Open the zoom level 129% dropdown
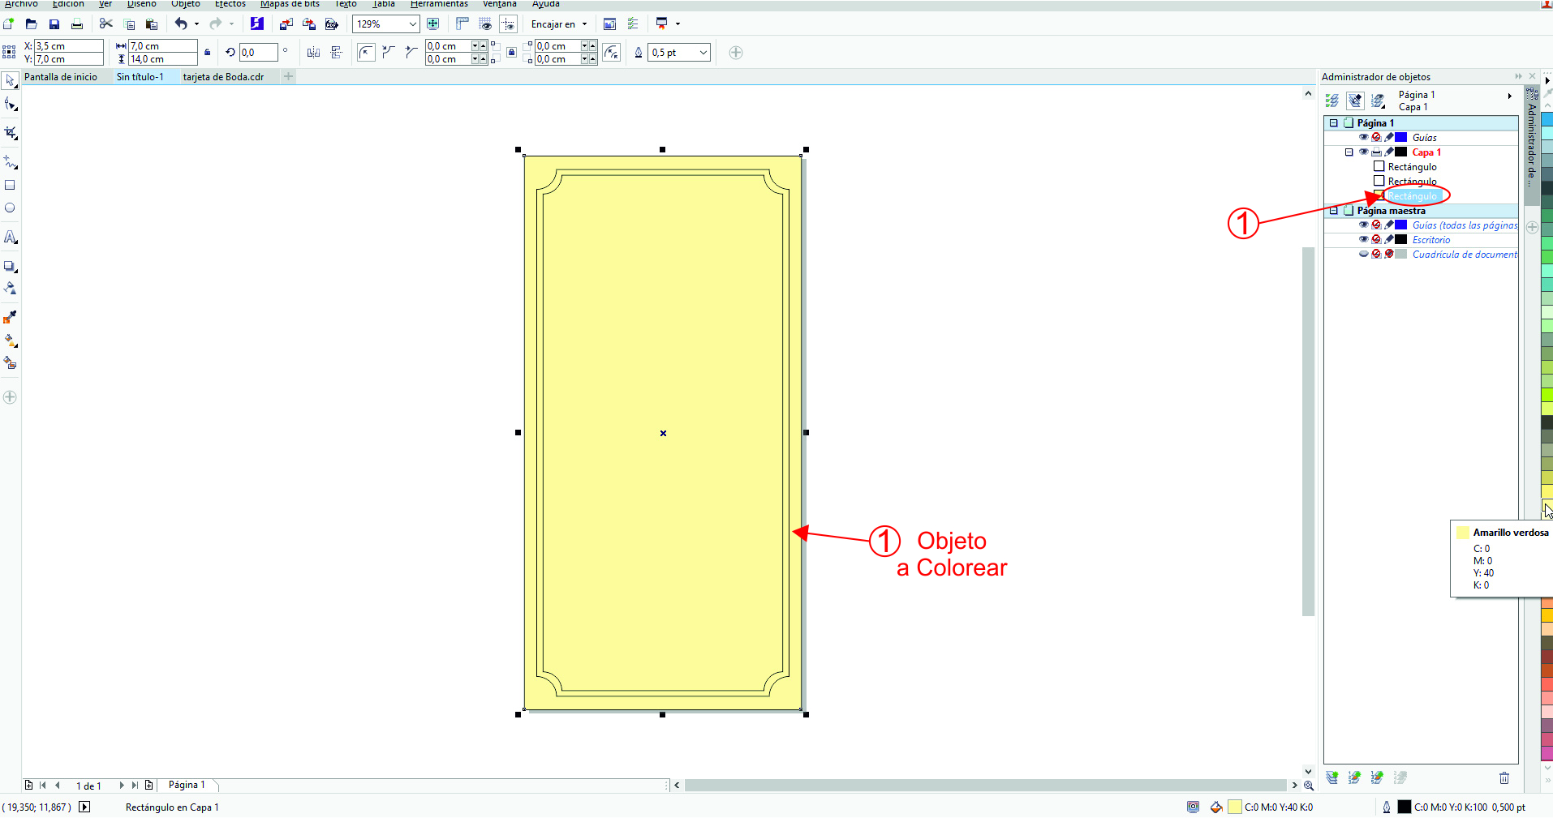1553x818 pixels. [x=412, y=24]
